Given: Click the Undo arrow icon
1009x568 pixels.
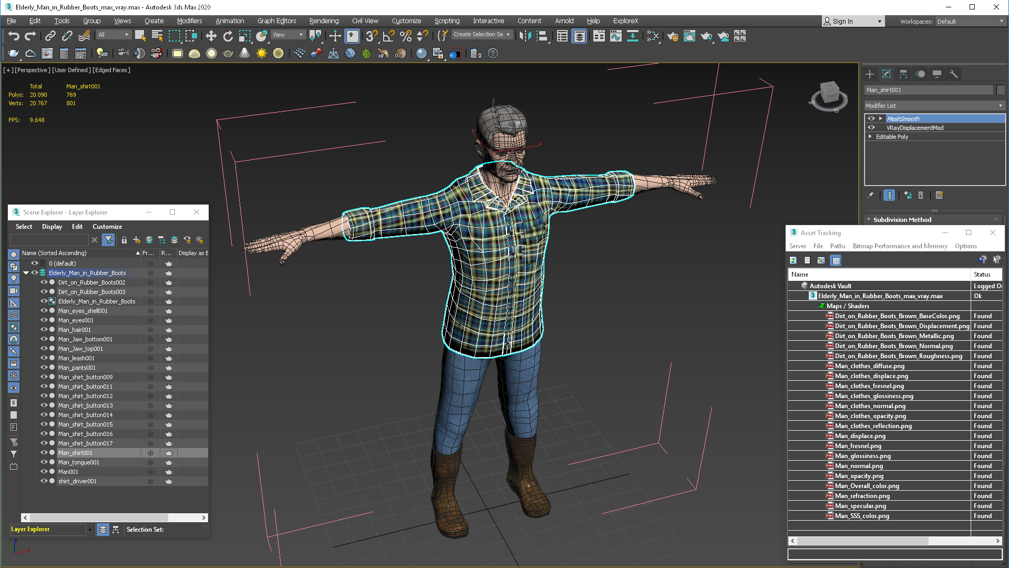Looking at the screenshot, I should tap(14, 36).
